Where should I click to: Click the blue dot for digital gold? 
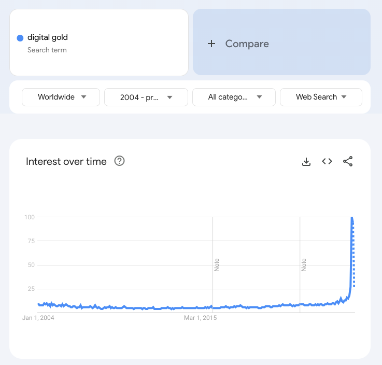click(x=20, y=38)
